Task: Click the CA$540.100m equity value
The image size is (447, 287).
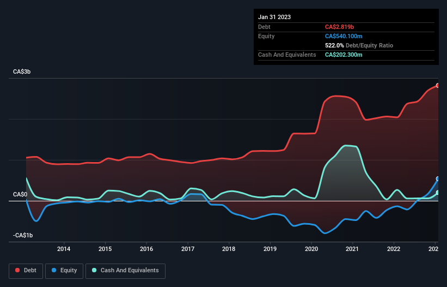Action: [344, 36]
